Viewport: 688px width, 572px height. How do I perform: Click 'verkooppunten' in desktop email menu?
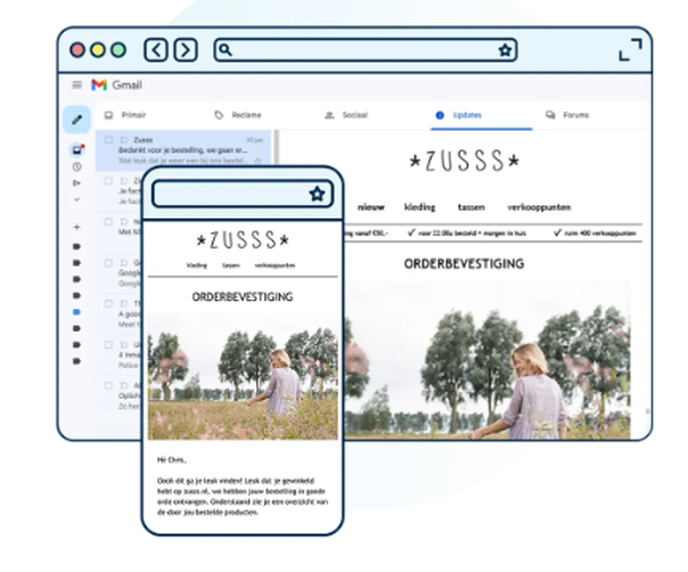click(x=539, y=207)
